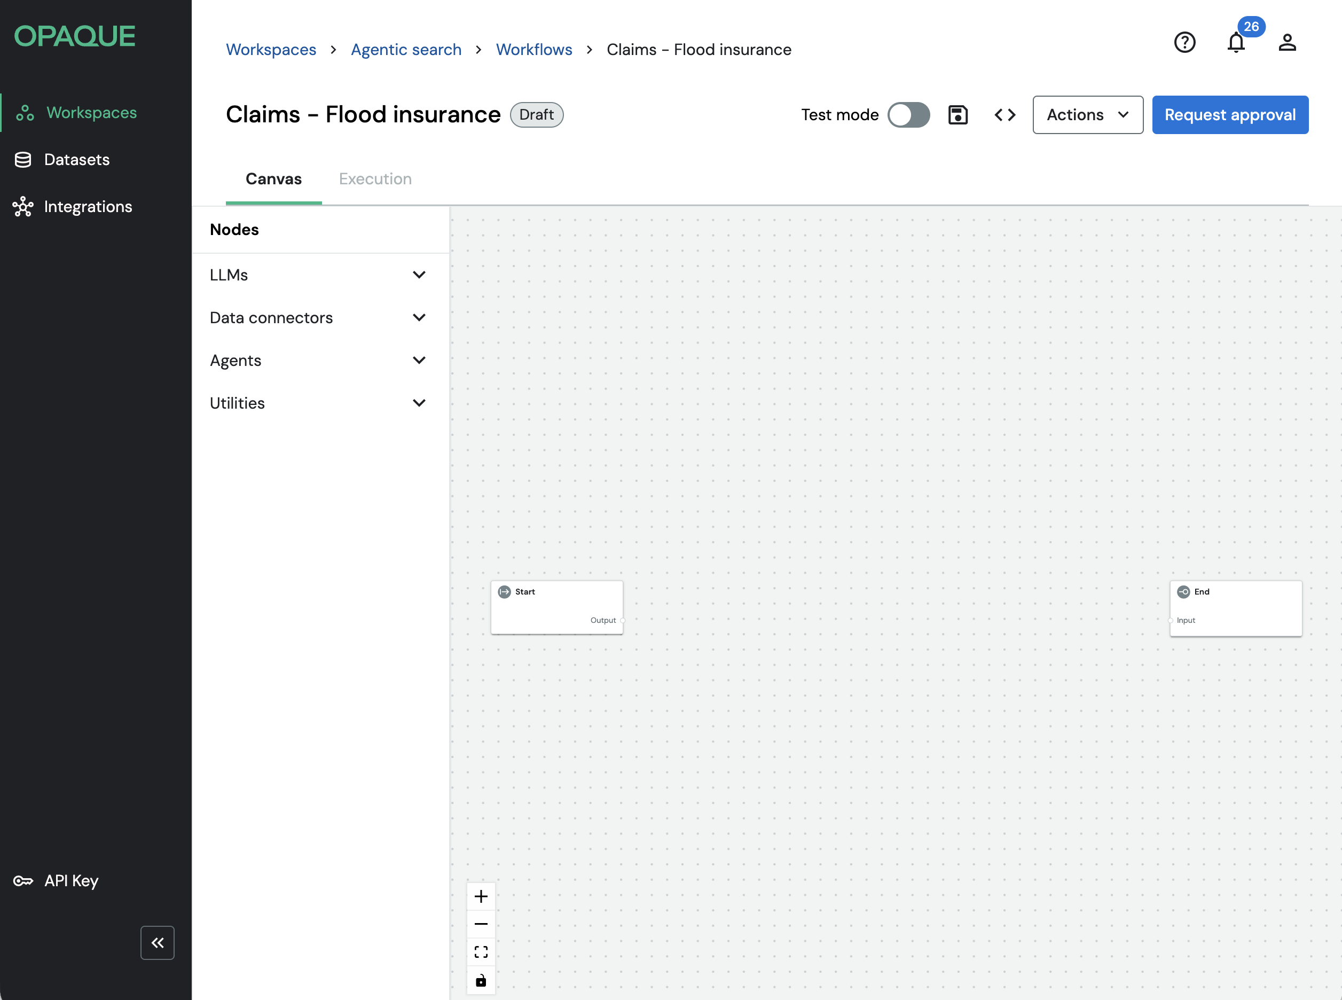Open the notifications bell with 26 badge
The height and width of the screenshot is (1000, 1342).
pos(1236,42)
